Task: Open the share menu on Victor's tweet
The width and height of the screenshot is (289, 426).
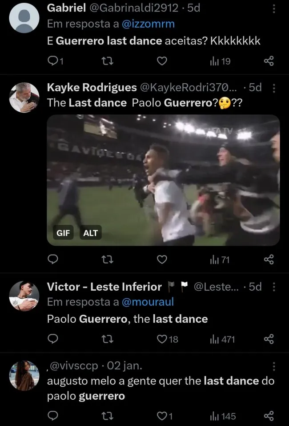Action: click(x=269, y=339)
